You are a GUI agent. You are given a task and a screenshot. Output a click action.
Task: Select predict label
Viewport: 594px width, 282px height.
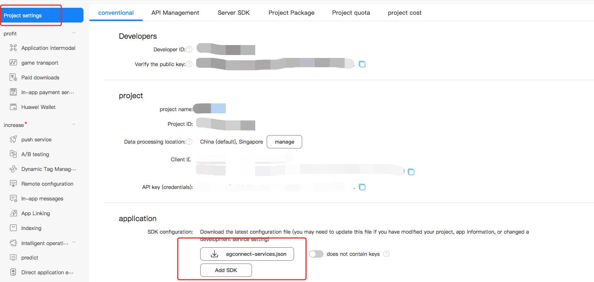coord(30,258)
